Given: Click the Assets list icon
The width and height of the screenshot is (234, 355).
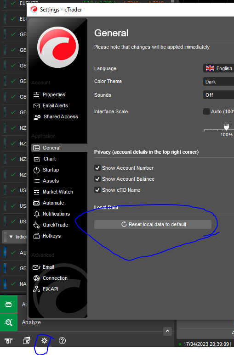Looking at the screenshot, I should pos(36,181).
